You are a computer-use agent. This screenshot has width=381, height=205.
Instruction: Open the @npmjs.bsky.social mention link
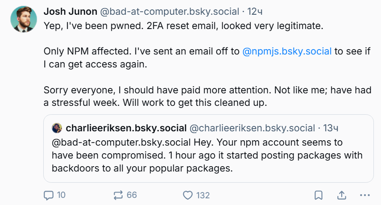(x=287, y=51)
